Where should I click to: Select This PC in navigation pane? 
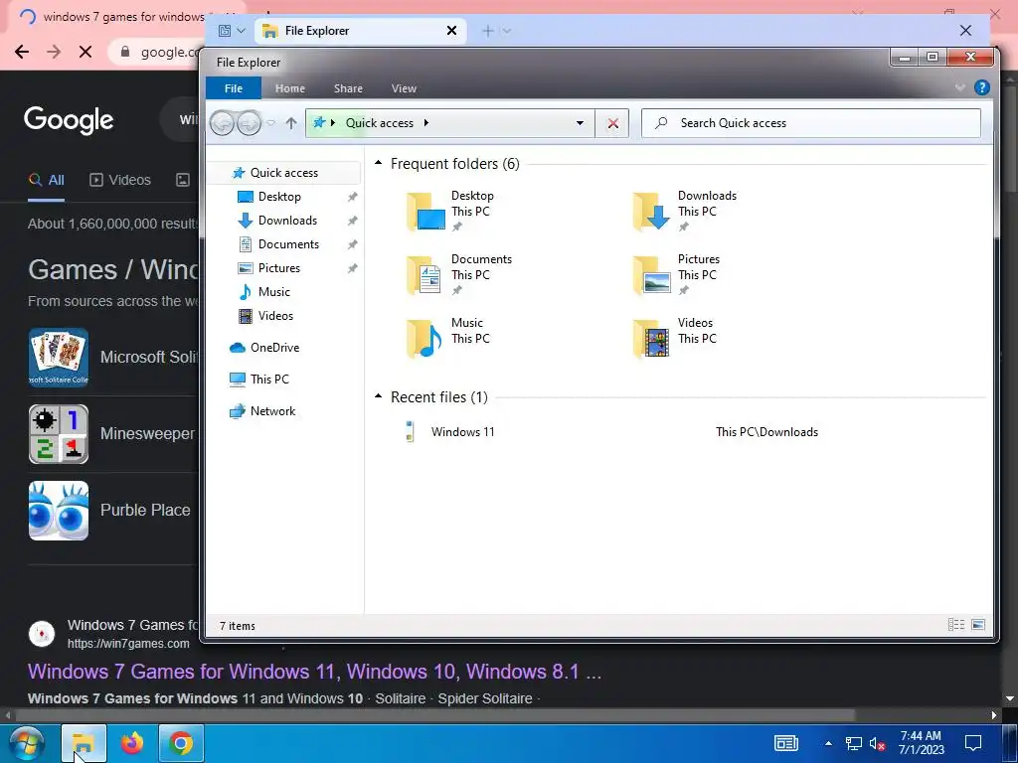(x=269, y=380)
